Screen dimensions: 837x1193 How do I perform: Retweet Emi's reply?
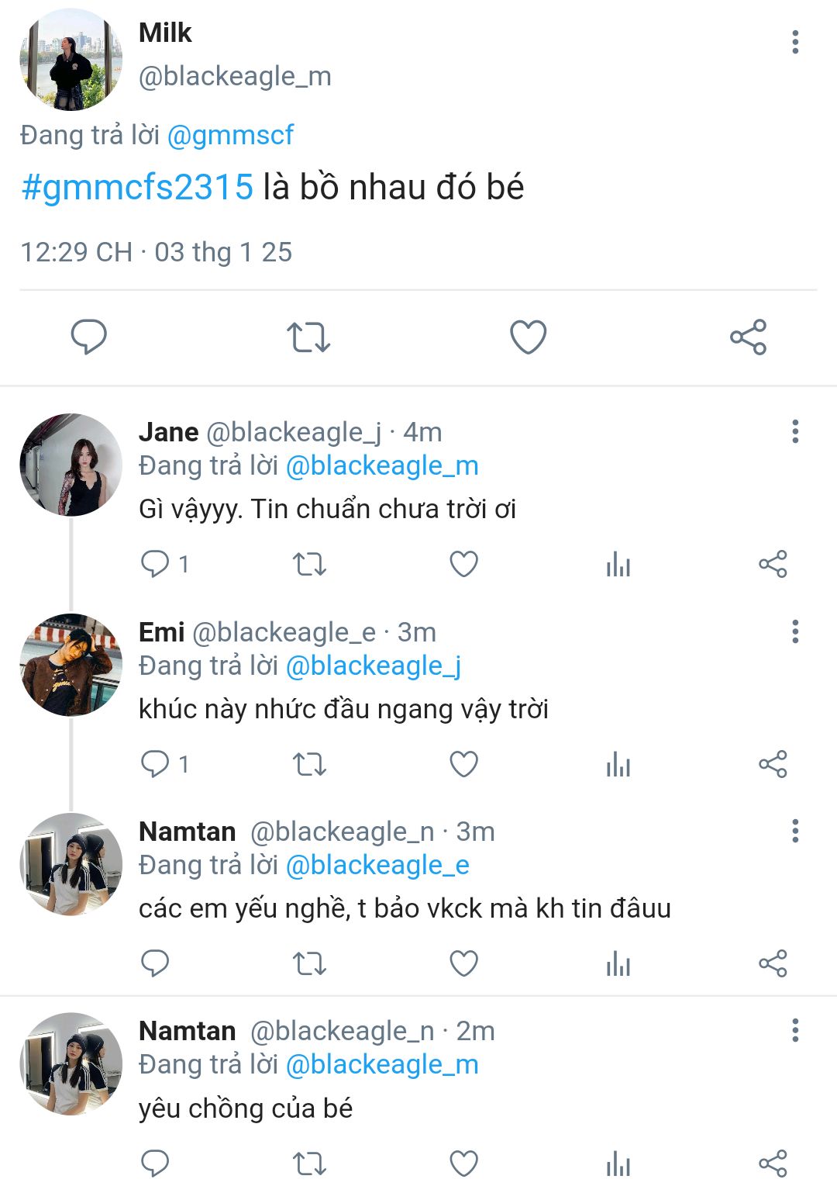point(309,764)
